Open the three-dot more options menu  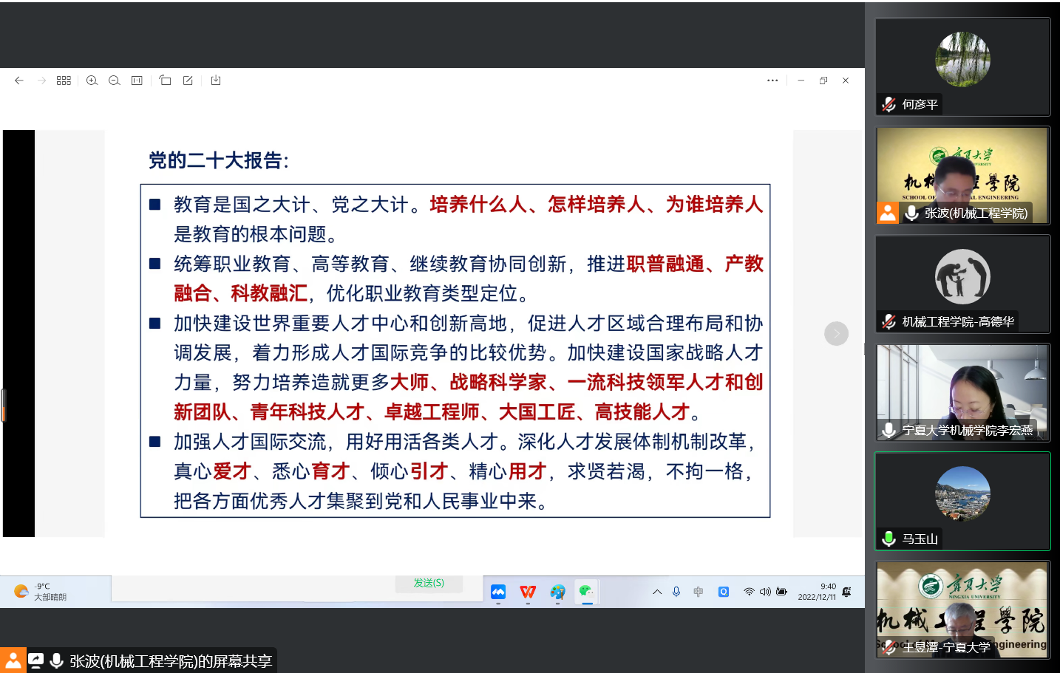(x=772, y=81)
